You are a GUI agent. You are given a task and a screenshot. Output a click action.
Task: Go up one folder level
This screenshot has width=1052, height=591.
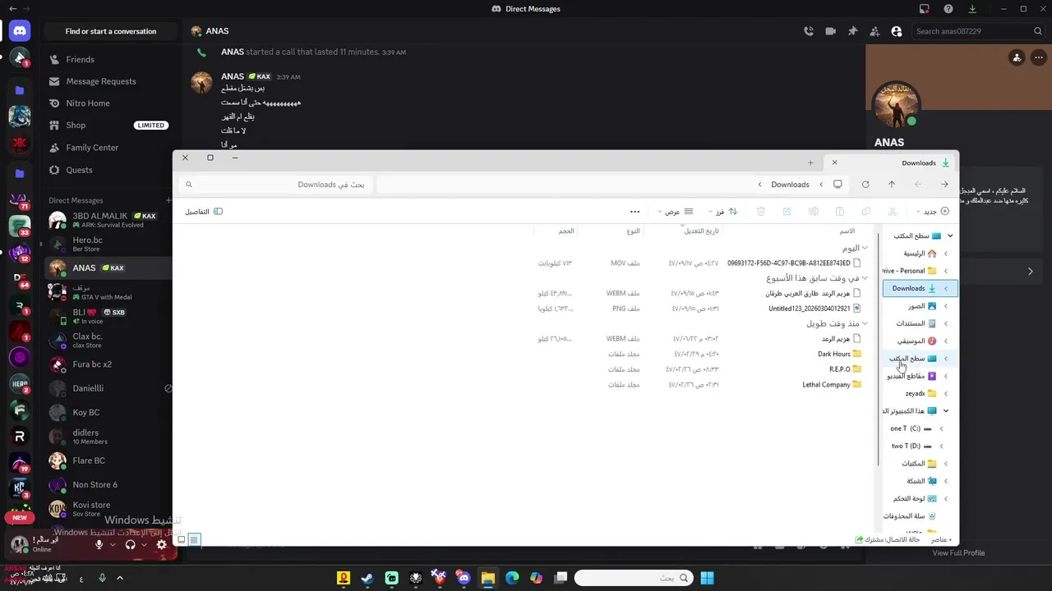892,185
